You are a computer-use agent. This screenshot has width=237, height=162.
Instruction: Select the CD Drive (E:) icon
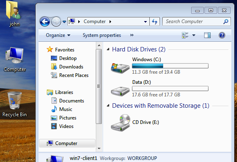pyautogui.click(x=121, y=123)
